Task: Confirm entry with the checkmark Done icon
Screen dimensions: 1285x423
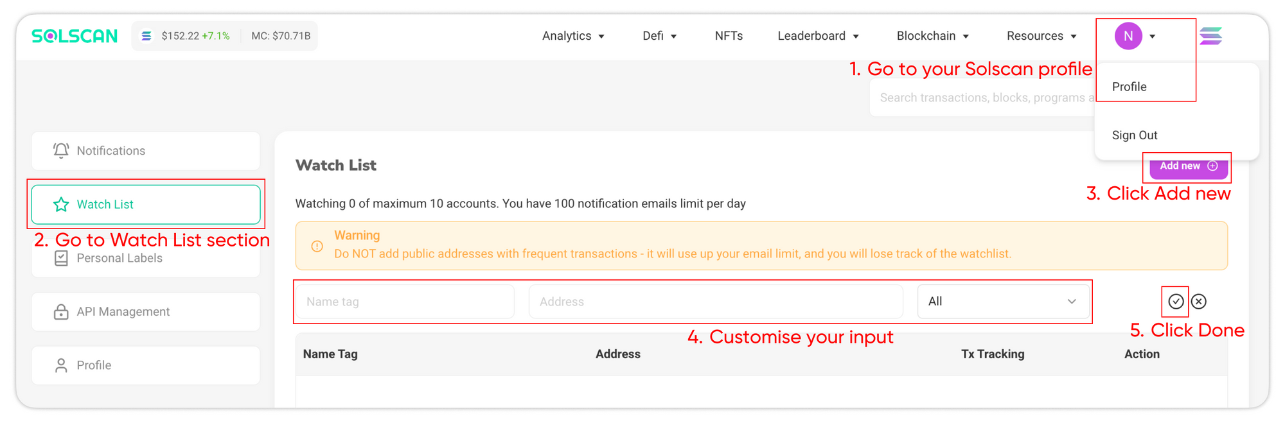Action: coord(1176,301)
